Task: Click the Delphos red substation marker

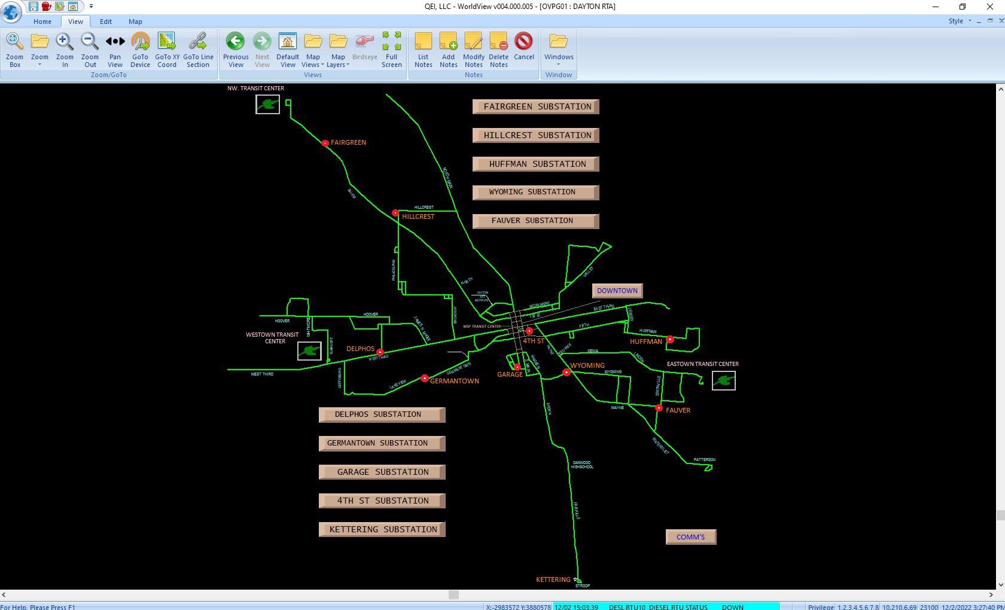Action: coord(380,352)
